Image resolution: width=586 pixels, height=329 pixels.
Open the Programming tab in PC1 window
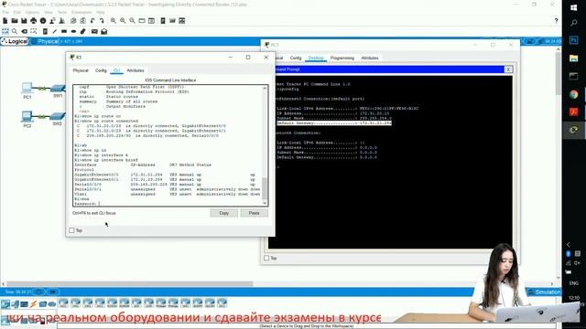click(x=342, y=58)
